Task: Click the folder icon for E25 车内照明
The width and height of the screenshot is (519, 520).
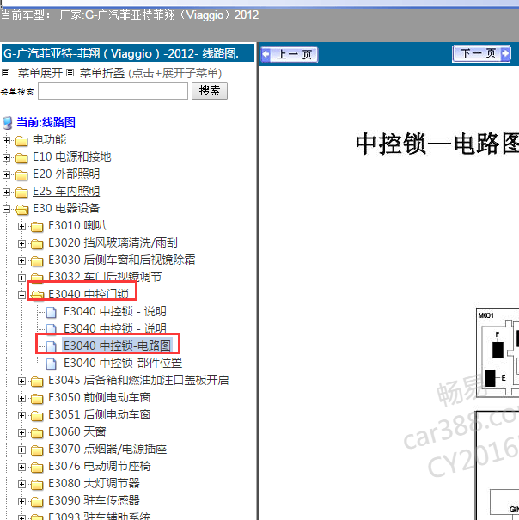Action: (x=21, y=193)
